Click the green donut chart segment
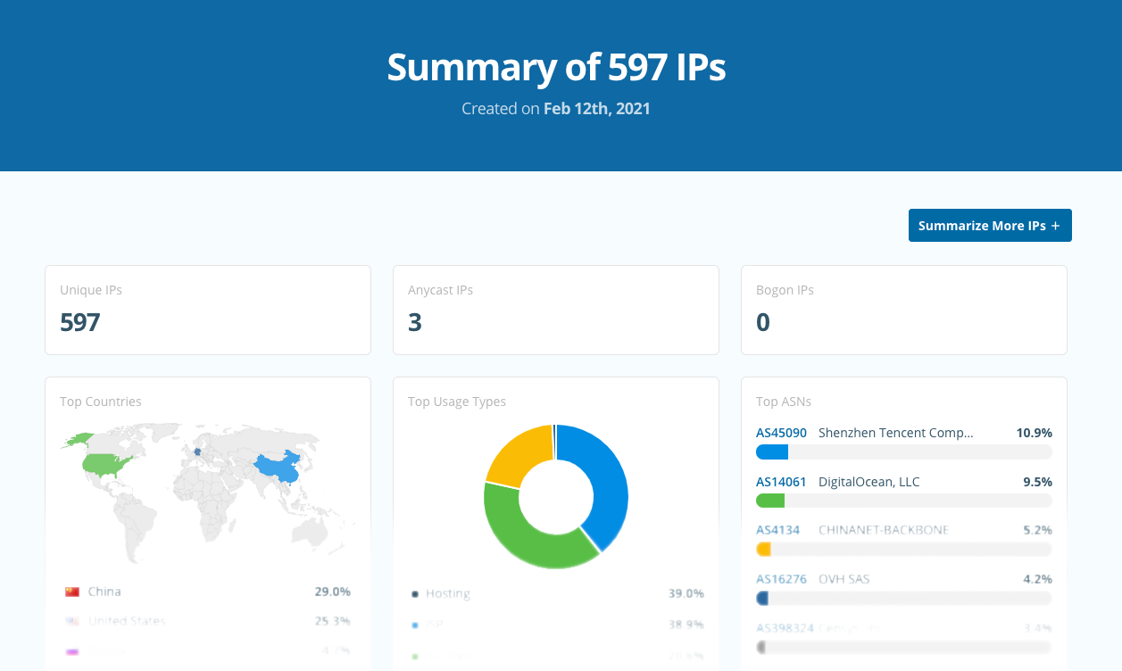The width and height of the screenshot is (1122, 671). 527,535
